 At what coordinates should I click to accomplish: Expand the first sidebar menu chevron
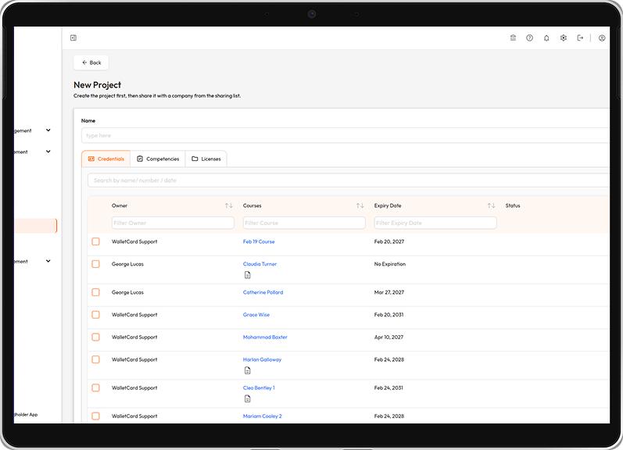[48, 130]
